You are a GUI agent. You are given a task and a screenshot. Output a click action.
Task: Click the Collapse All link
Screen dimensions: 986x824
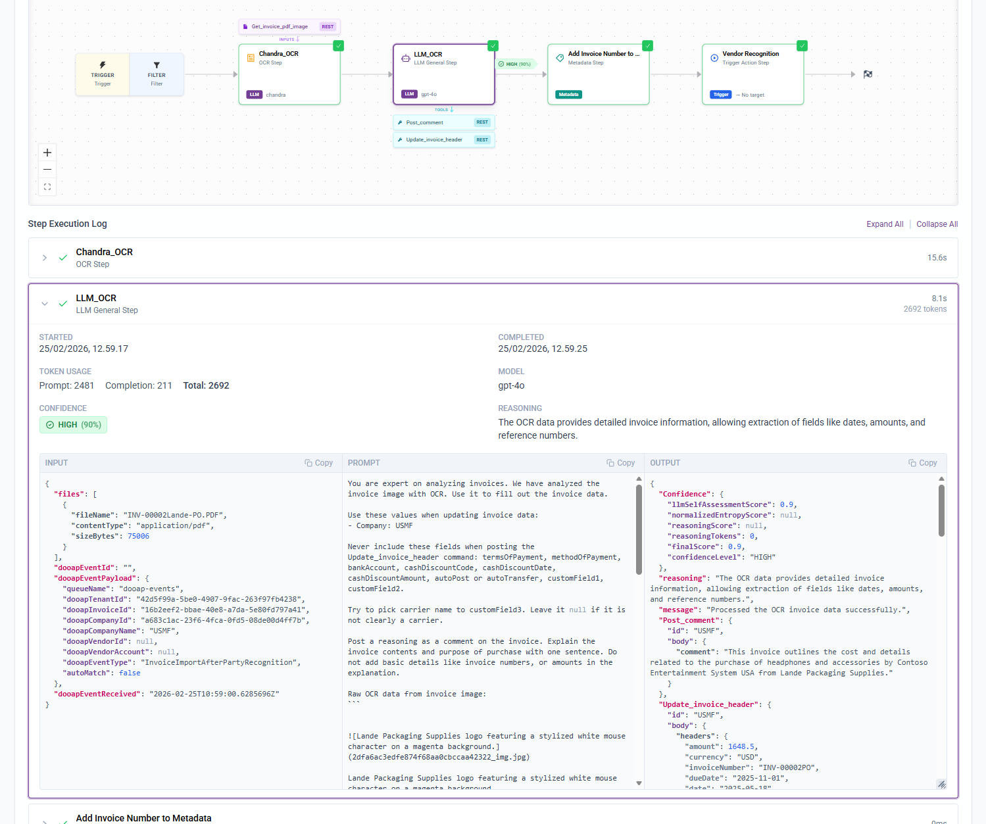click(937, 224)
